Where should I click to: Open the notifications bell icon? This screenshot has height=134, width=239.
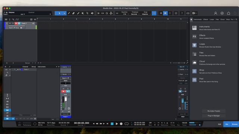click(x=229, y=13)
